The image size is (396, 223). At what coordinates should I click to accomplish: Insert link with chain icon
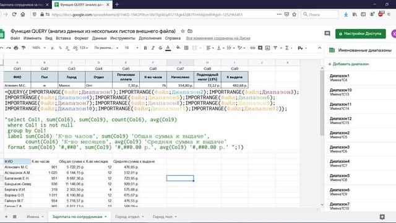click(x=252, y=48)
